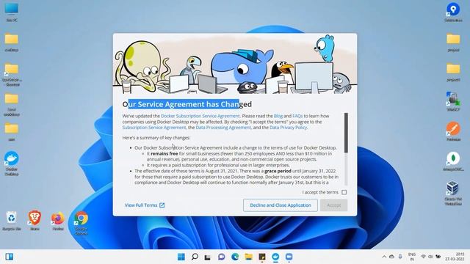Click the Docker Desktop taskbar icon
The image size is (470, 264).
pos(275,257)
